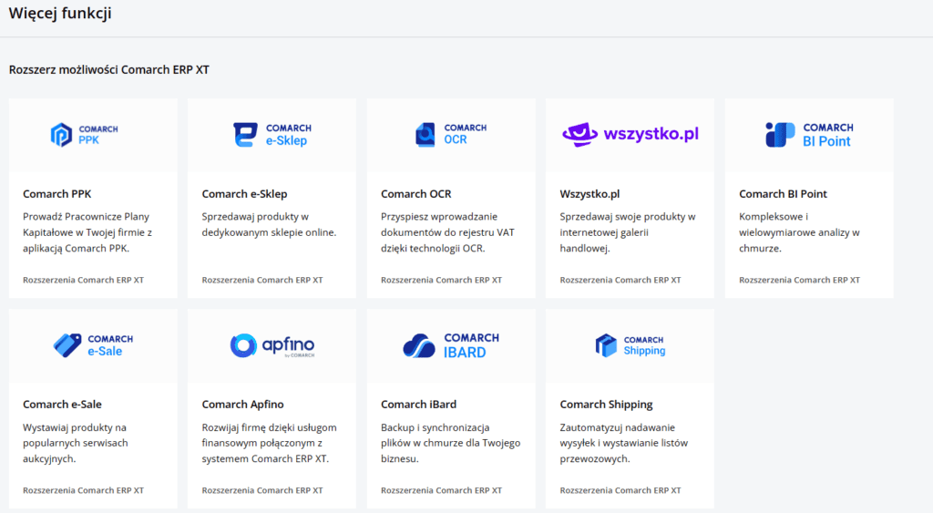Click 'Rozszerzenia Comarch ERP XT' under Wszystko.pl
The image size is (933, 513).
[620, 280]
